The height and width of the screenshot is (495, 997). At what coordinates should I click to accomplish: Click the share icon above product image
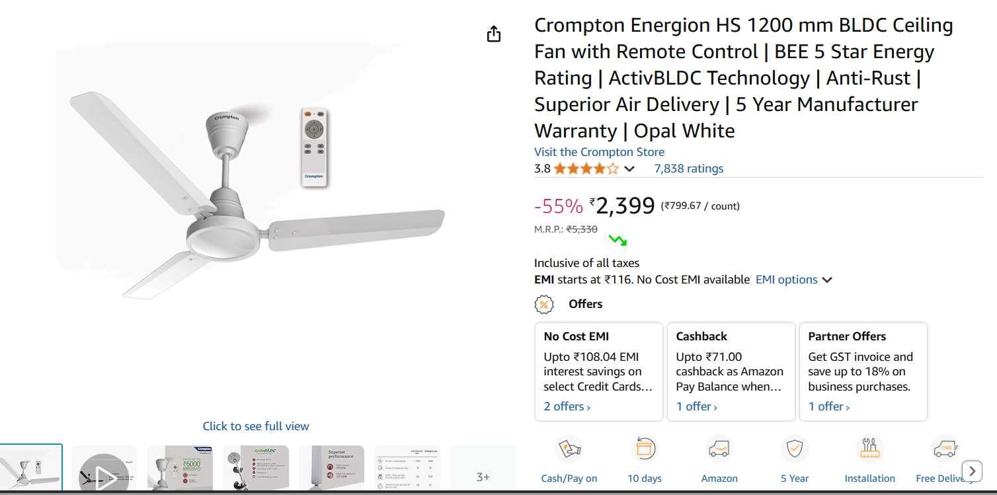(x=494, y=34)
